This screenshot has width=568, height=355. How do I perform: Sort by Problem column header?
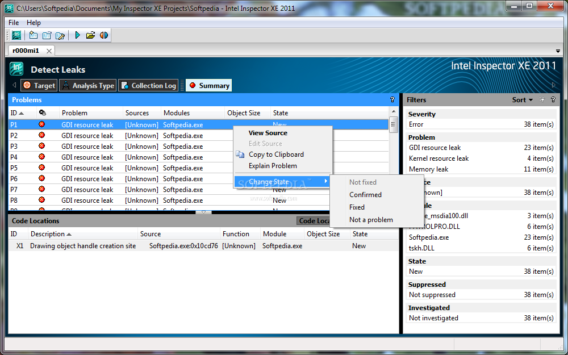pyautogui.click(x=91, y=113)
